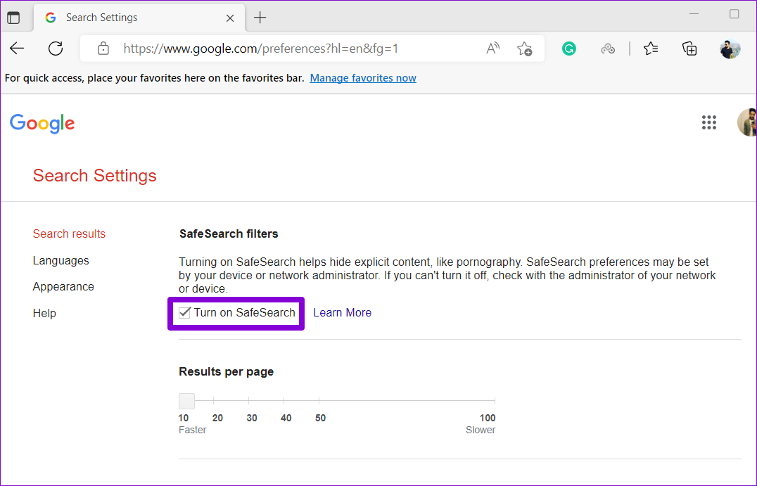Maximize the browser window
757x486 pixels.
tap(734, 14)
